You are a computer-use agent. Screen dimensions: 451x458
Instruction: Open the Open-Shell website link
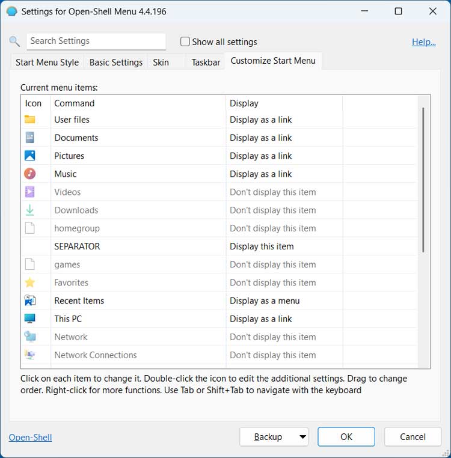pos(31,437)
